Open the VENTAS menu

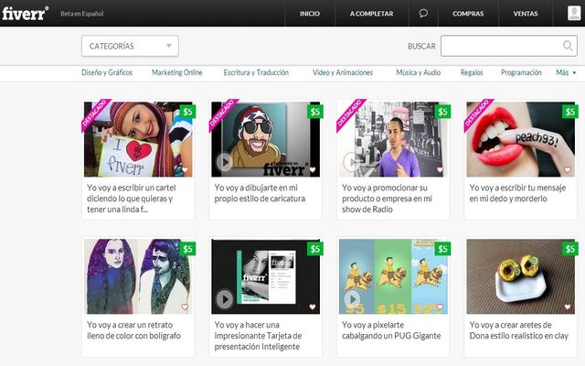[x=526, y=14]
